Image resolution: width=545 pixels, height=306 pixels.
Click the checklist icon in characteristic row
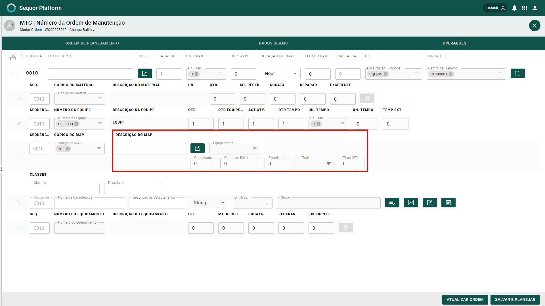392,203
